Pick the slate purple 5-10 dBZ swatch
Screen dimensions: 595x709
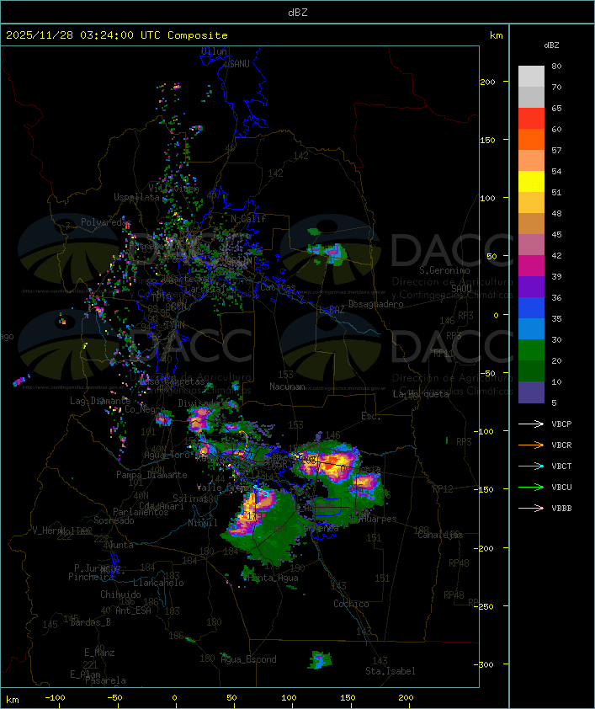point(531,392)
